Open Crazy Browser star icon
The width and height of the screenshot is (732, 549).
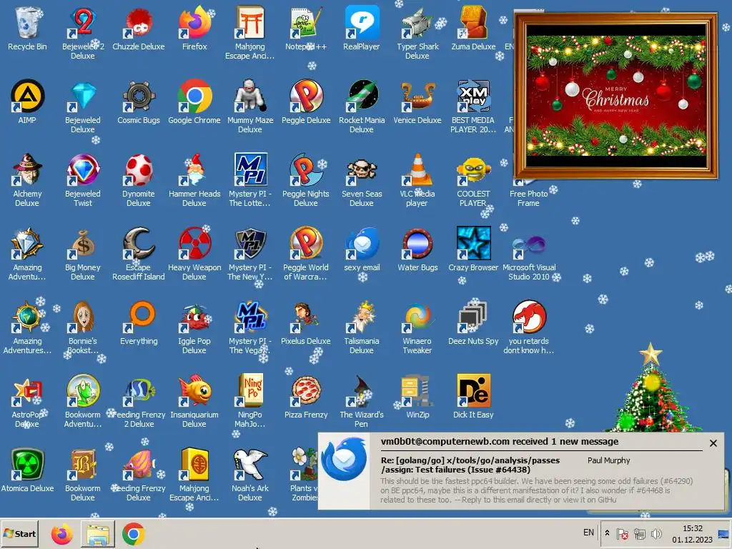(473, 249)
